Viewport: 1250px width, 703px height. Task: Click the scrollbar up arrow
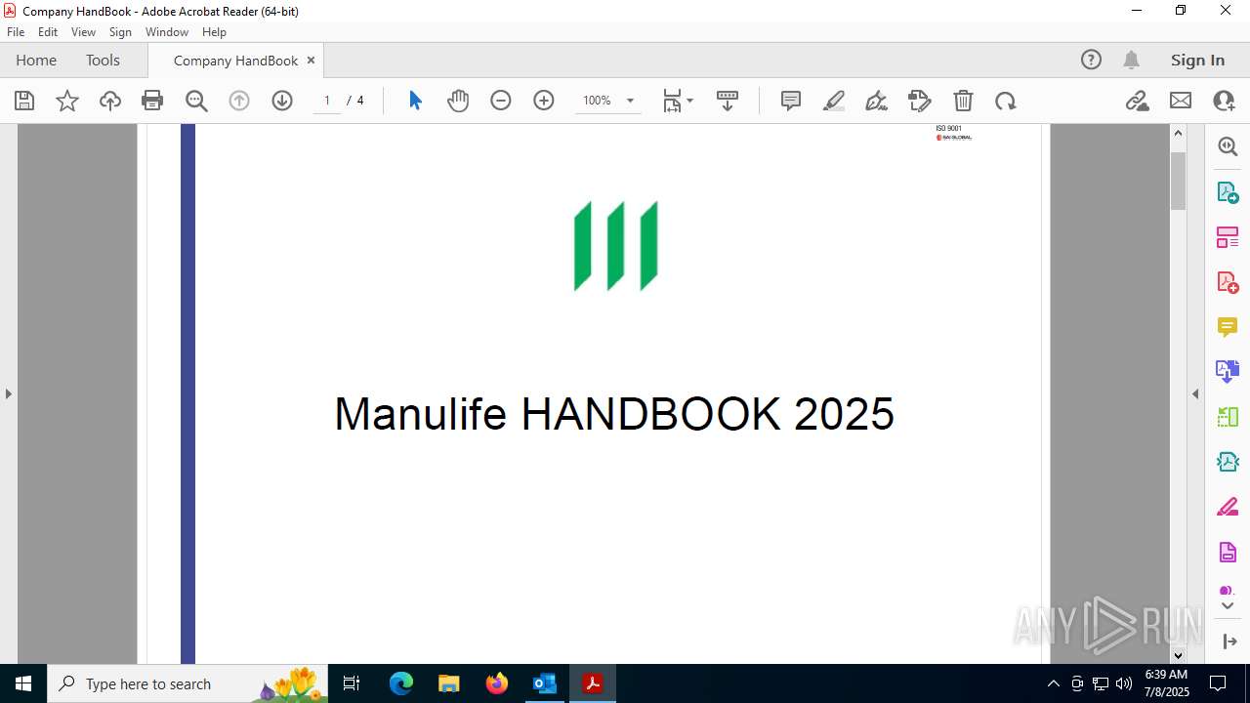tap(1178, 133)
